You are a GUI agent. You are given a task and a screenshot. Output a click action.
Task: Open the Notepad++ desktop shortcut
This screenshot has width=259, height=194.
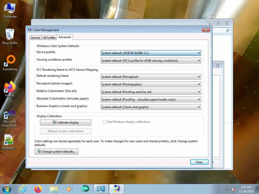tap(10, 142)
